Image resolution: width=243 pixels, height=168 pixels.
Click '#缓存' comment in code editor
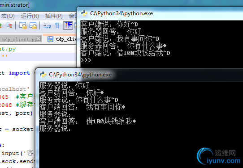pos(25,105)
